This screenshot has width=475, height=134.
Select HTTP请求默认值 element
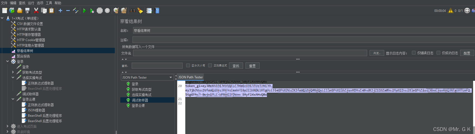29,29
